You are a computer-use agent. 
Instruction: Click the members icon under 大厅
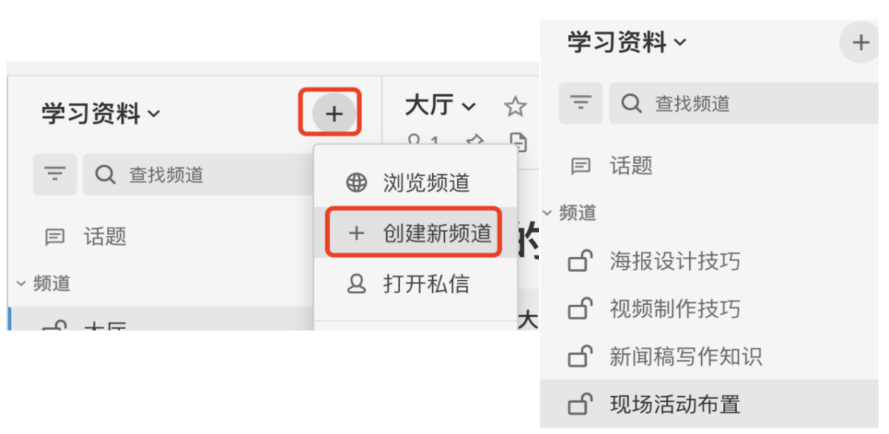click(414, 140)
